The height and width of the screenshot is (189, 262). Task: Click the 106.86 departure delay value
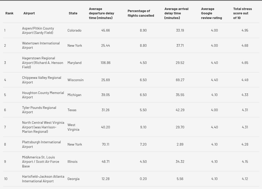coord(105,63)
